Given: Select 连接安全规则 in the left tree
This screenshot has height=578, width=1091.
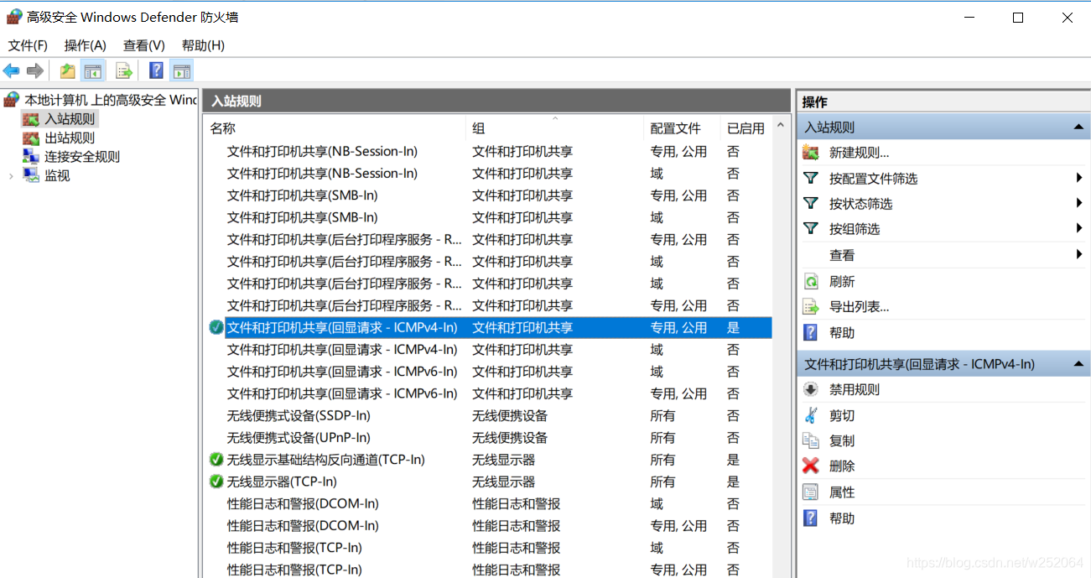Looking at the screenshot, I should pyautogui.click(x=82, y=157).
